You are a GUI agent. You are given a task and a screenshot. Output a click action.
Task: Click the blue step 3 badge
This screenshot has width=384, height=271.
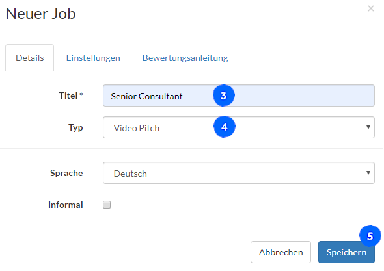click(224, 96)
